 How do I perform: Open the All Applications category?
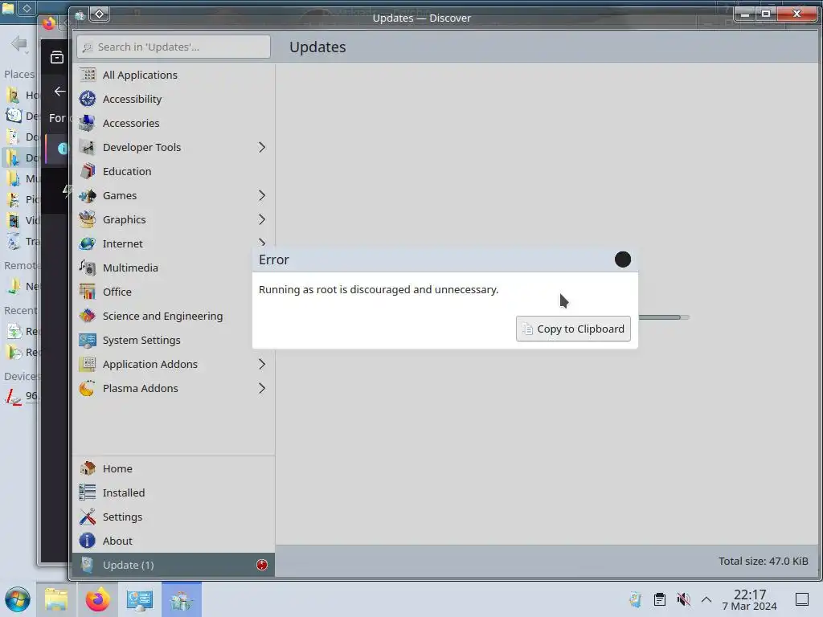(x=174, y=75)
